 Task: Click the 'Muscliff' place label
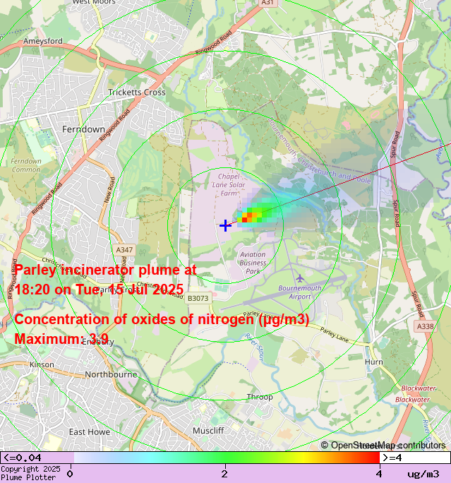pos(208,431)
